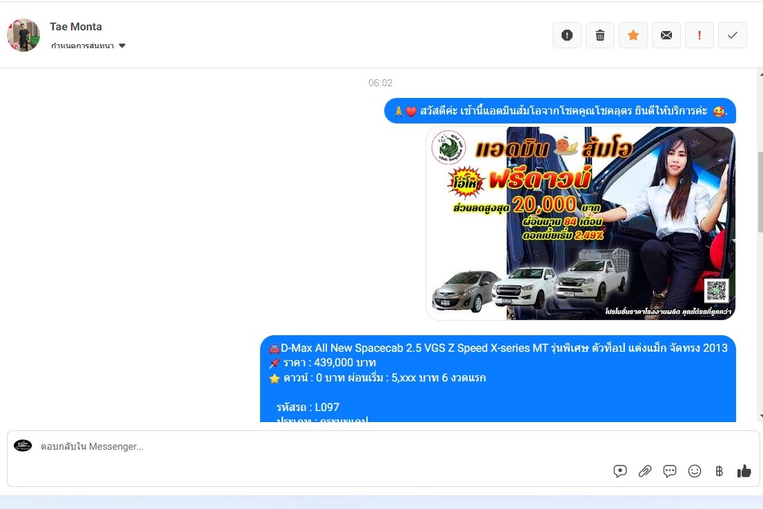Mark conversation unread with envelope icon
This screenshot has height=509, width=763.
[x=666, y=35]
